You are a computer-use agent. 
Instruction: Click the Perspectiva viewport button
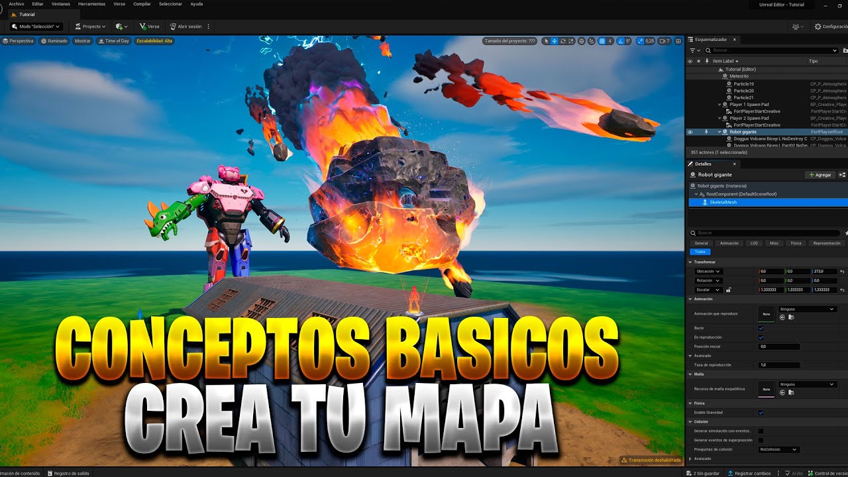click(19, 41)
